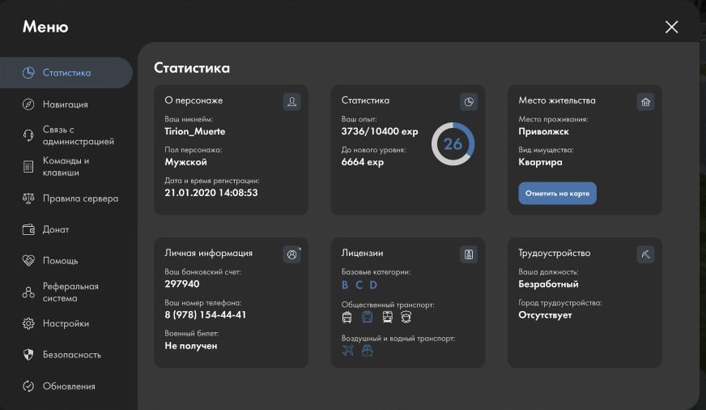Click the compass icon beside Навигация
The image size is (706, 410).
click(x=28, y=104)
